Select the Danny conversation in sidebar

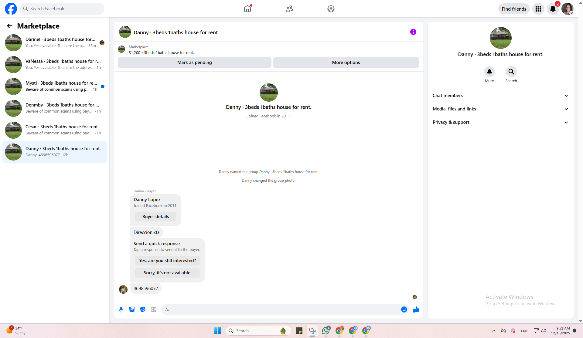[x=55, y=152]
